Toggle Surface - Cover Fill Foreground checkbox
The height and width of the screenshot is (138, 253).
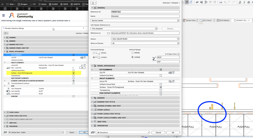tap(161, 87)
